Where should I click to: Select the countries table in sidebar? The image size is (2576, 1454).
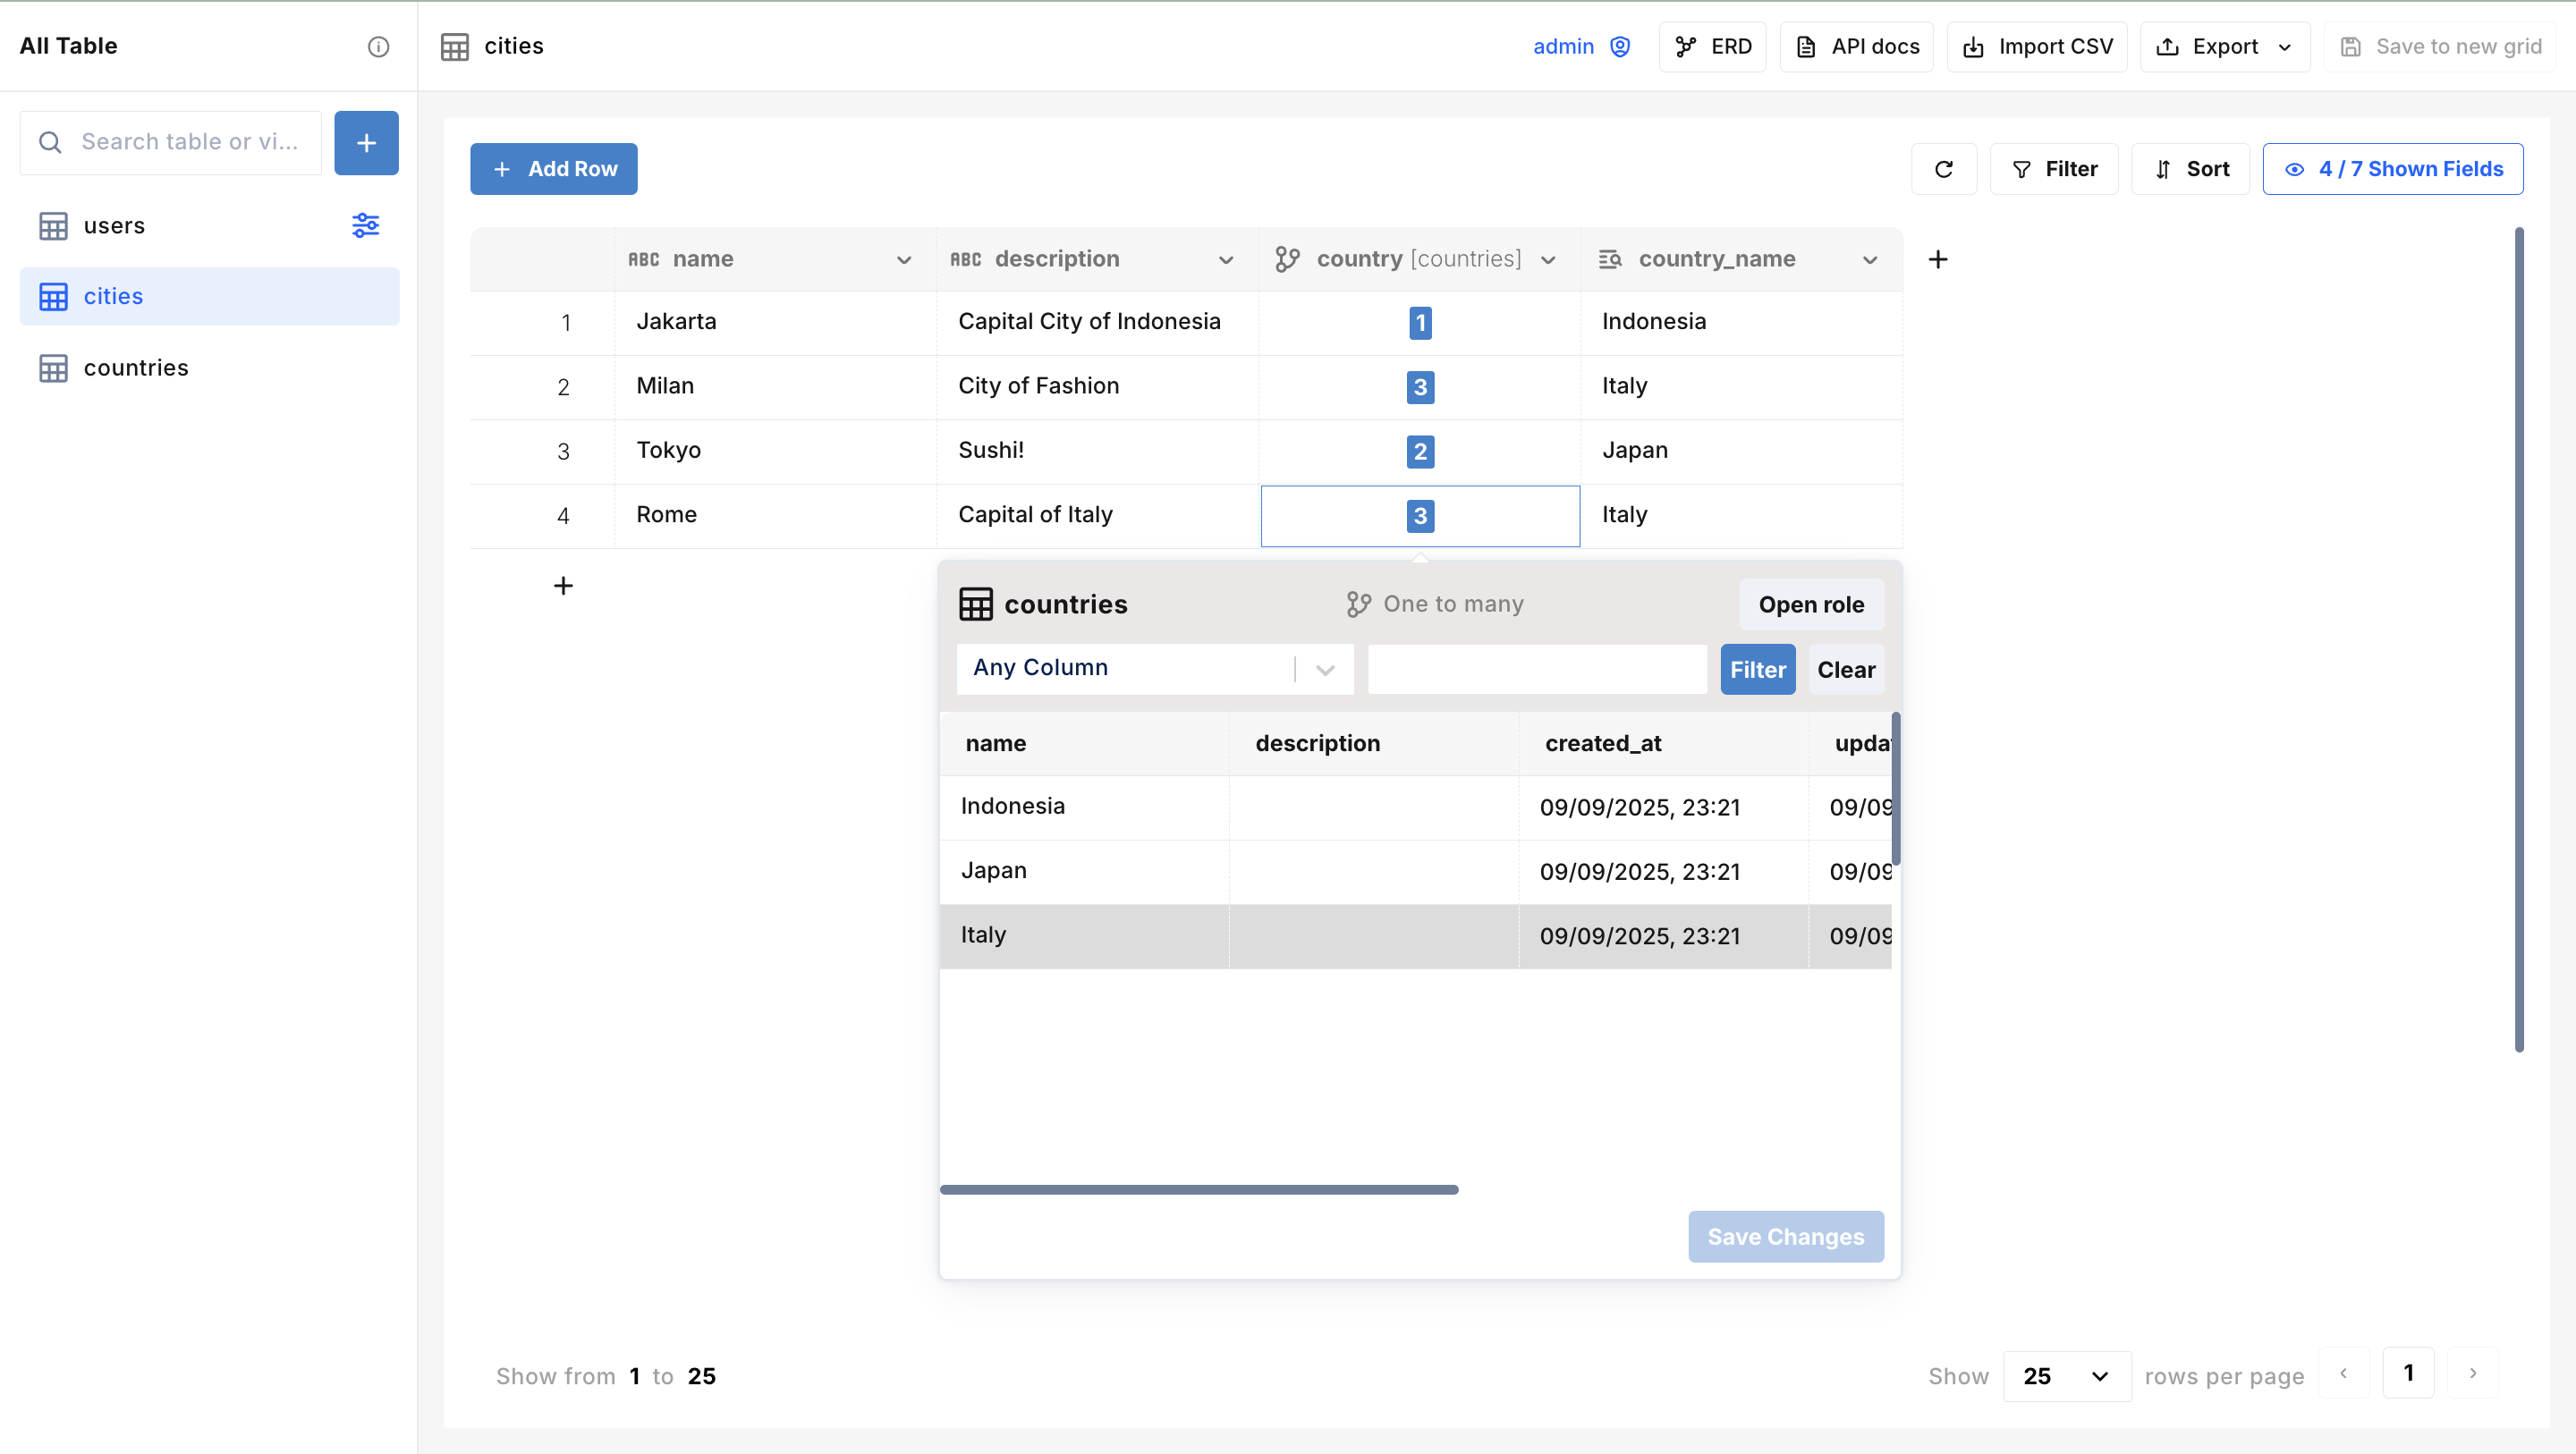point(136,368)
